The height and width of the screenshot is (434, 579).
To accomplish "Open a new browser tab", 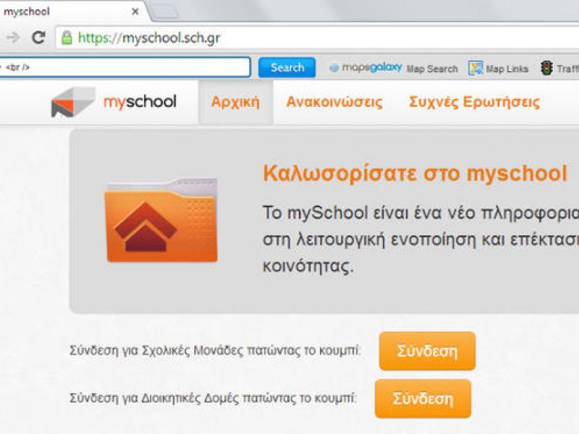I will pos(164,11).
